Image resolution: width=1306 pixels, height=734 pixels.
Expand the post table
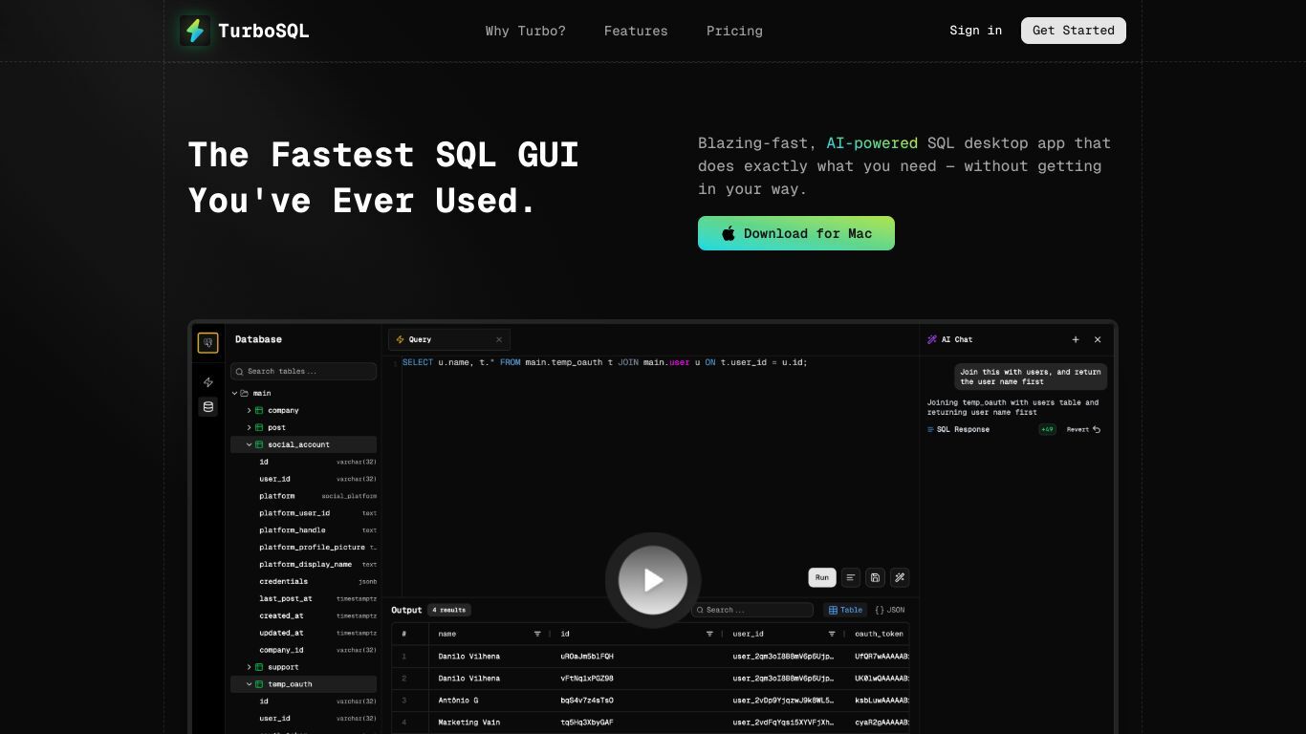tap(249, 428)
